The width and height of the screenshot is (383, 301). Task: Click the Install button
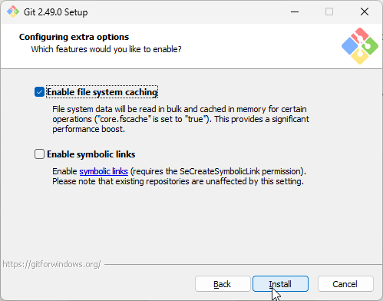[280, 284]
